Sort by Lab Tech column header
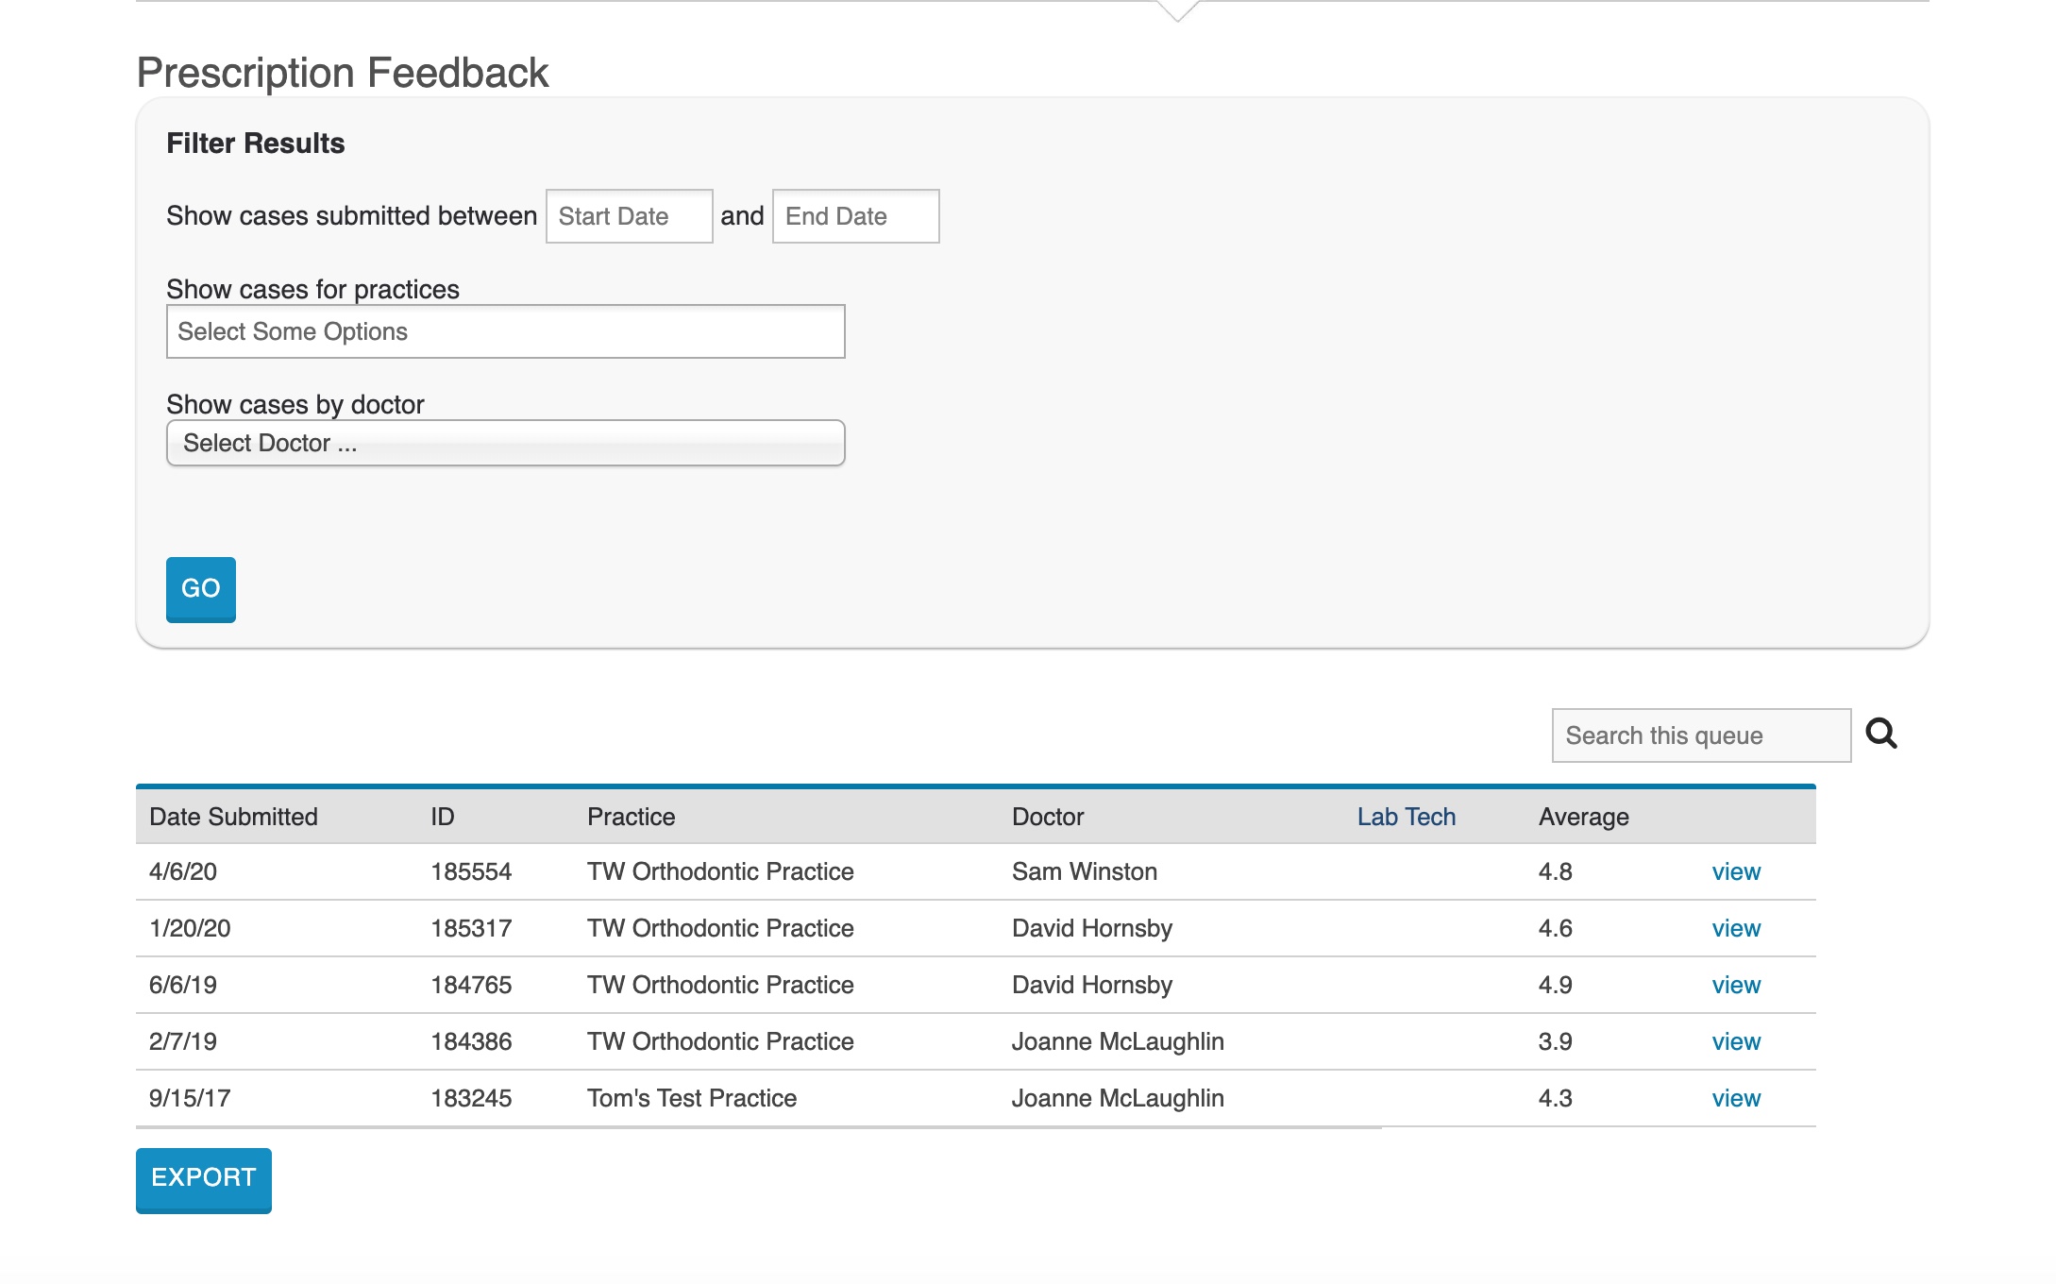Viewport: 2056px width, 1284px height. coord(1406,817)
